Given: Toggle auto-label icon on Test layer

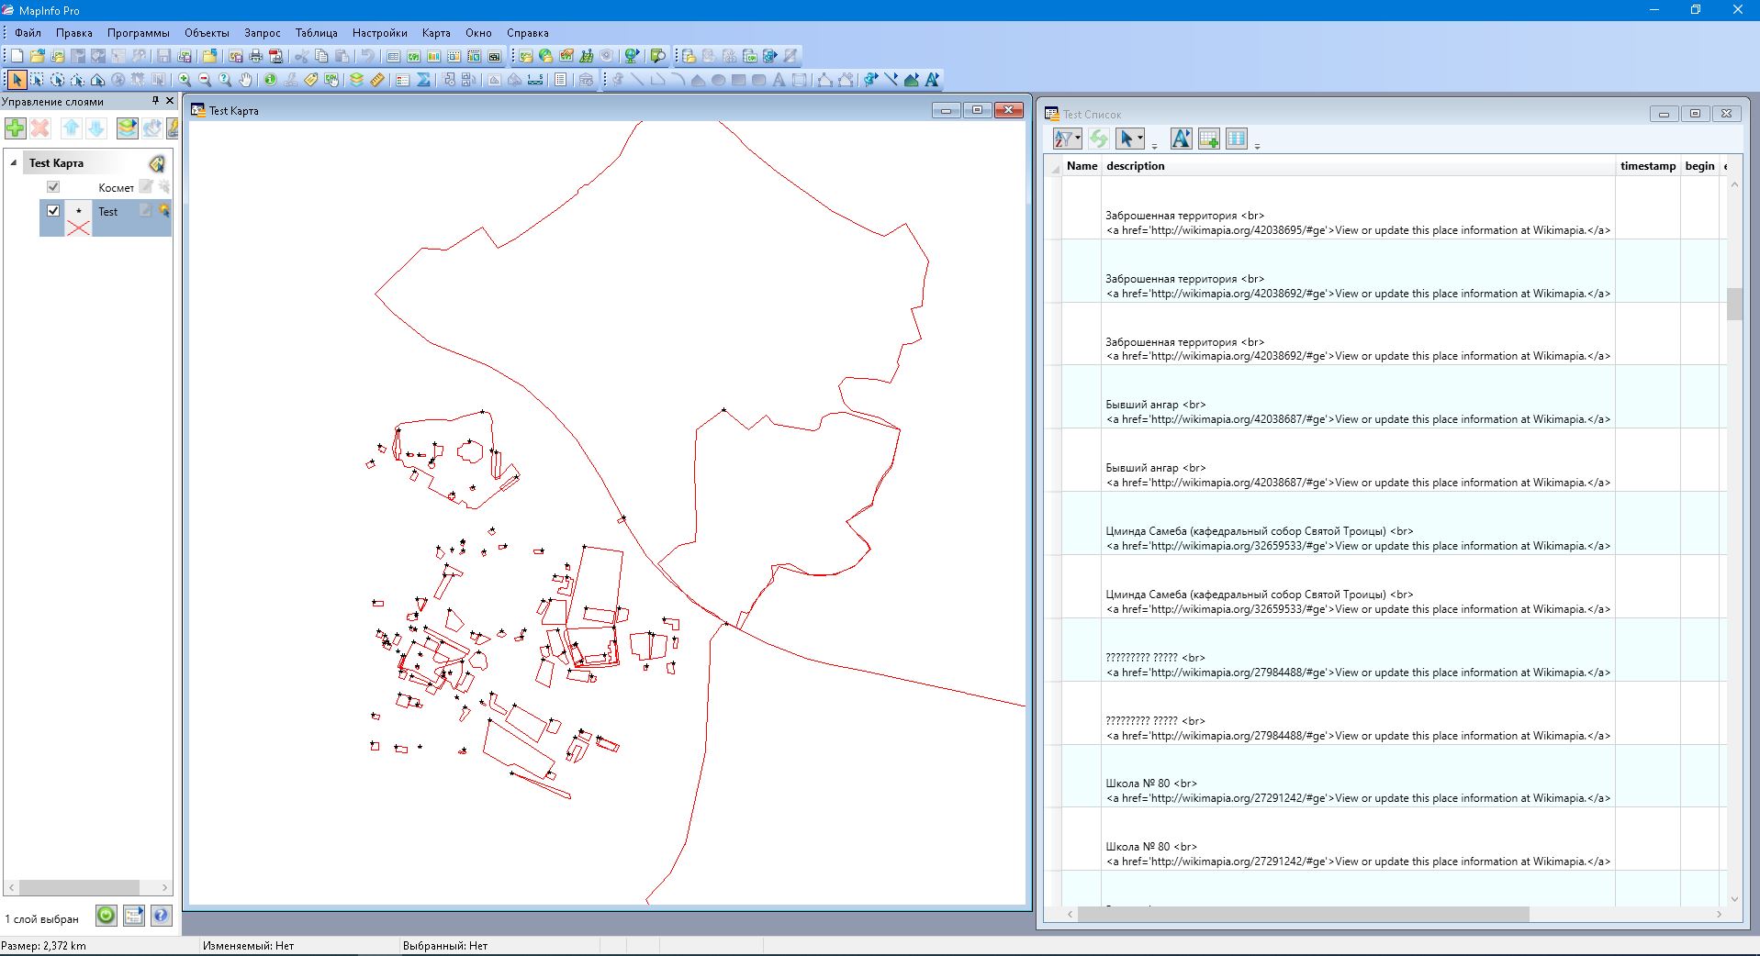Looking at the screenshot, I should [163, 211].
